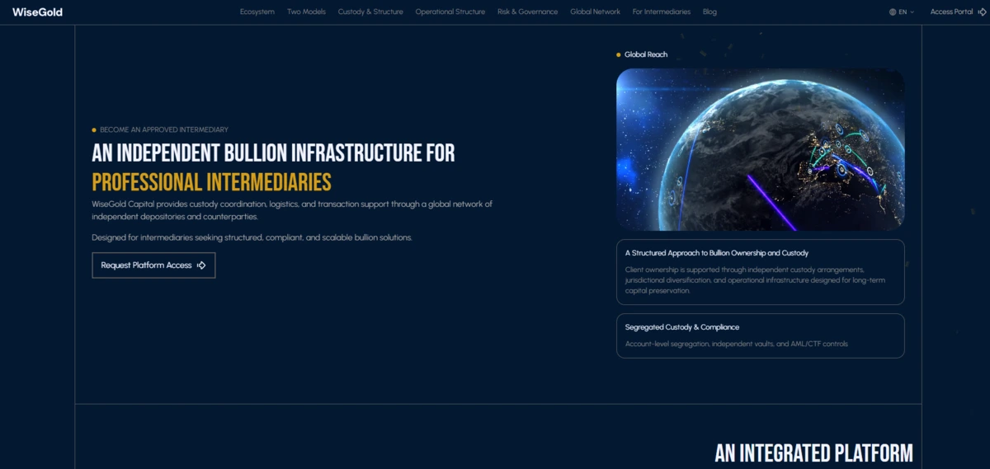Open Risk & Governance link
The height and width of the screenshot is (469, 990).
coord(528,12)
